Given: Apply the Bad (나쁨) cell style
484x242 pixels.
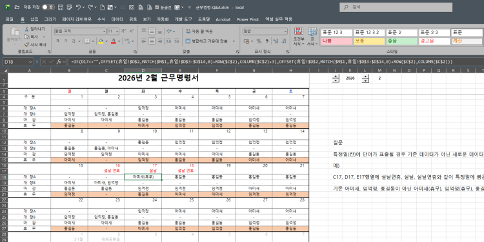Looking at the screenshot, I should tap(336, 41).
